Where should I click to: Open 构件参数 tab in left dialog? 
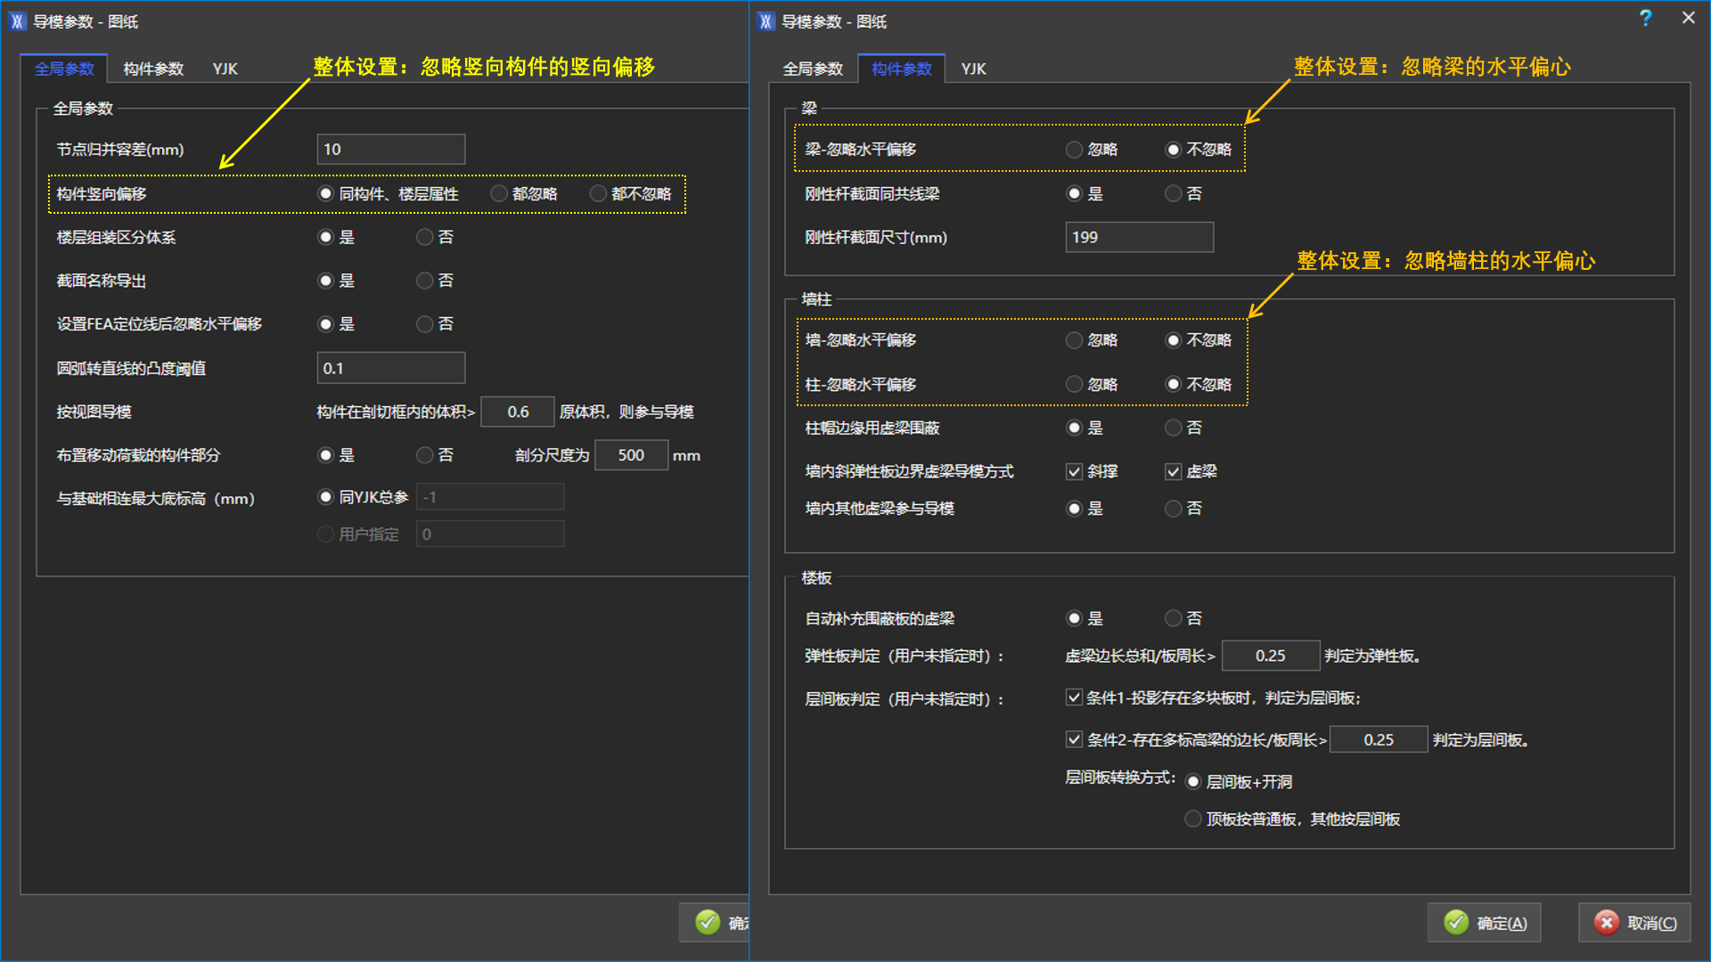[153, 69]
